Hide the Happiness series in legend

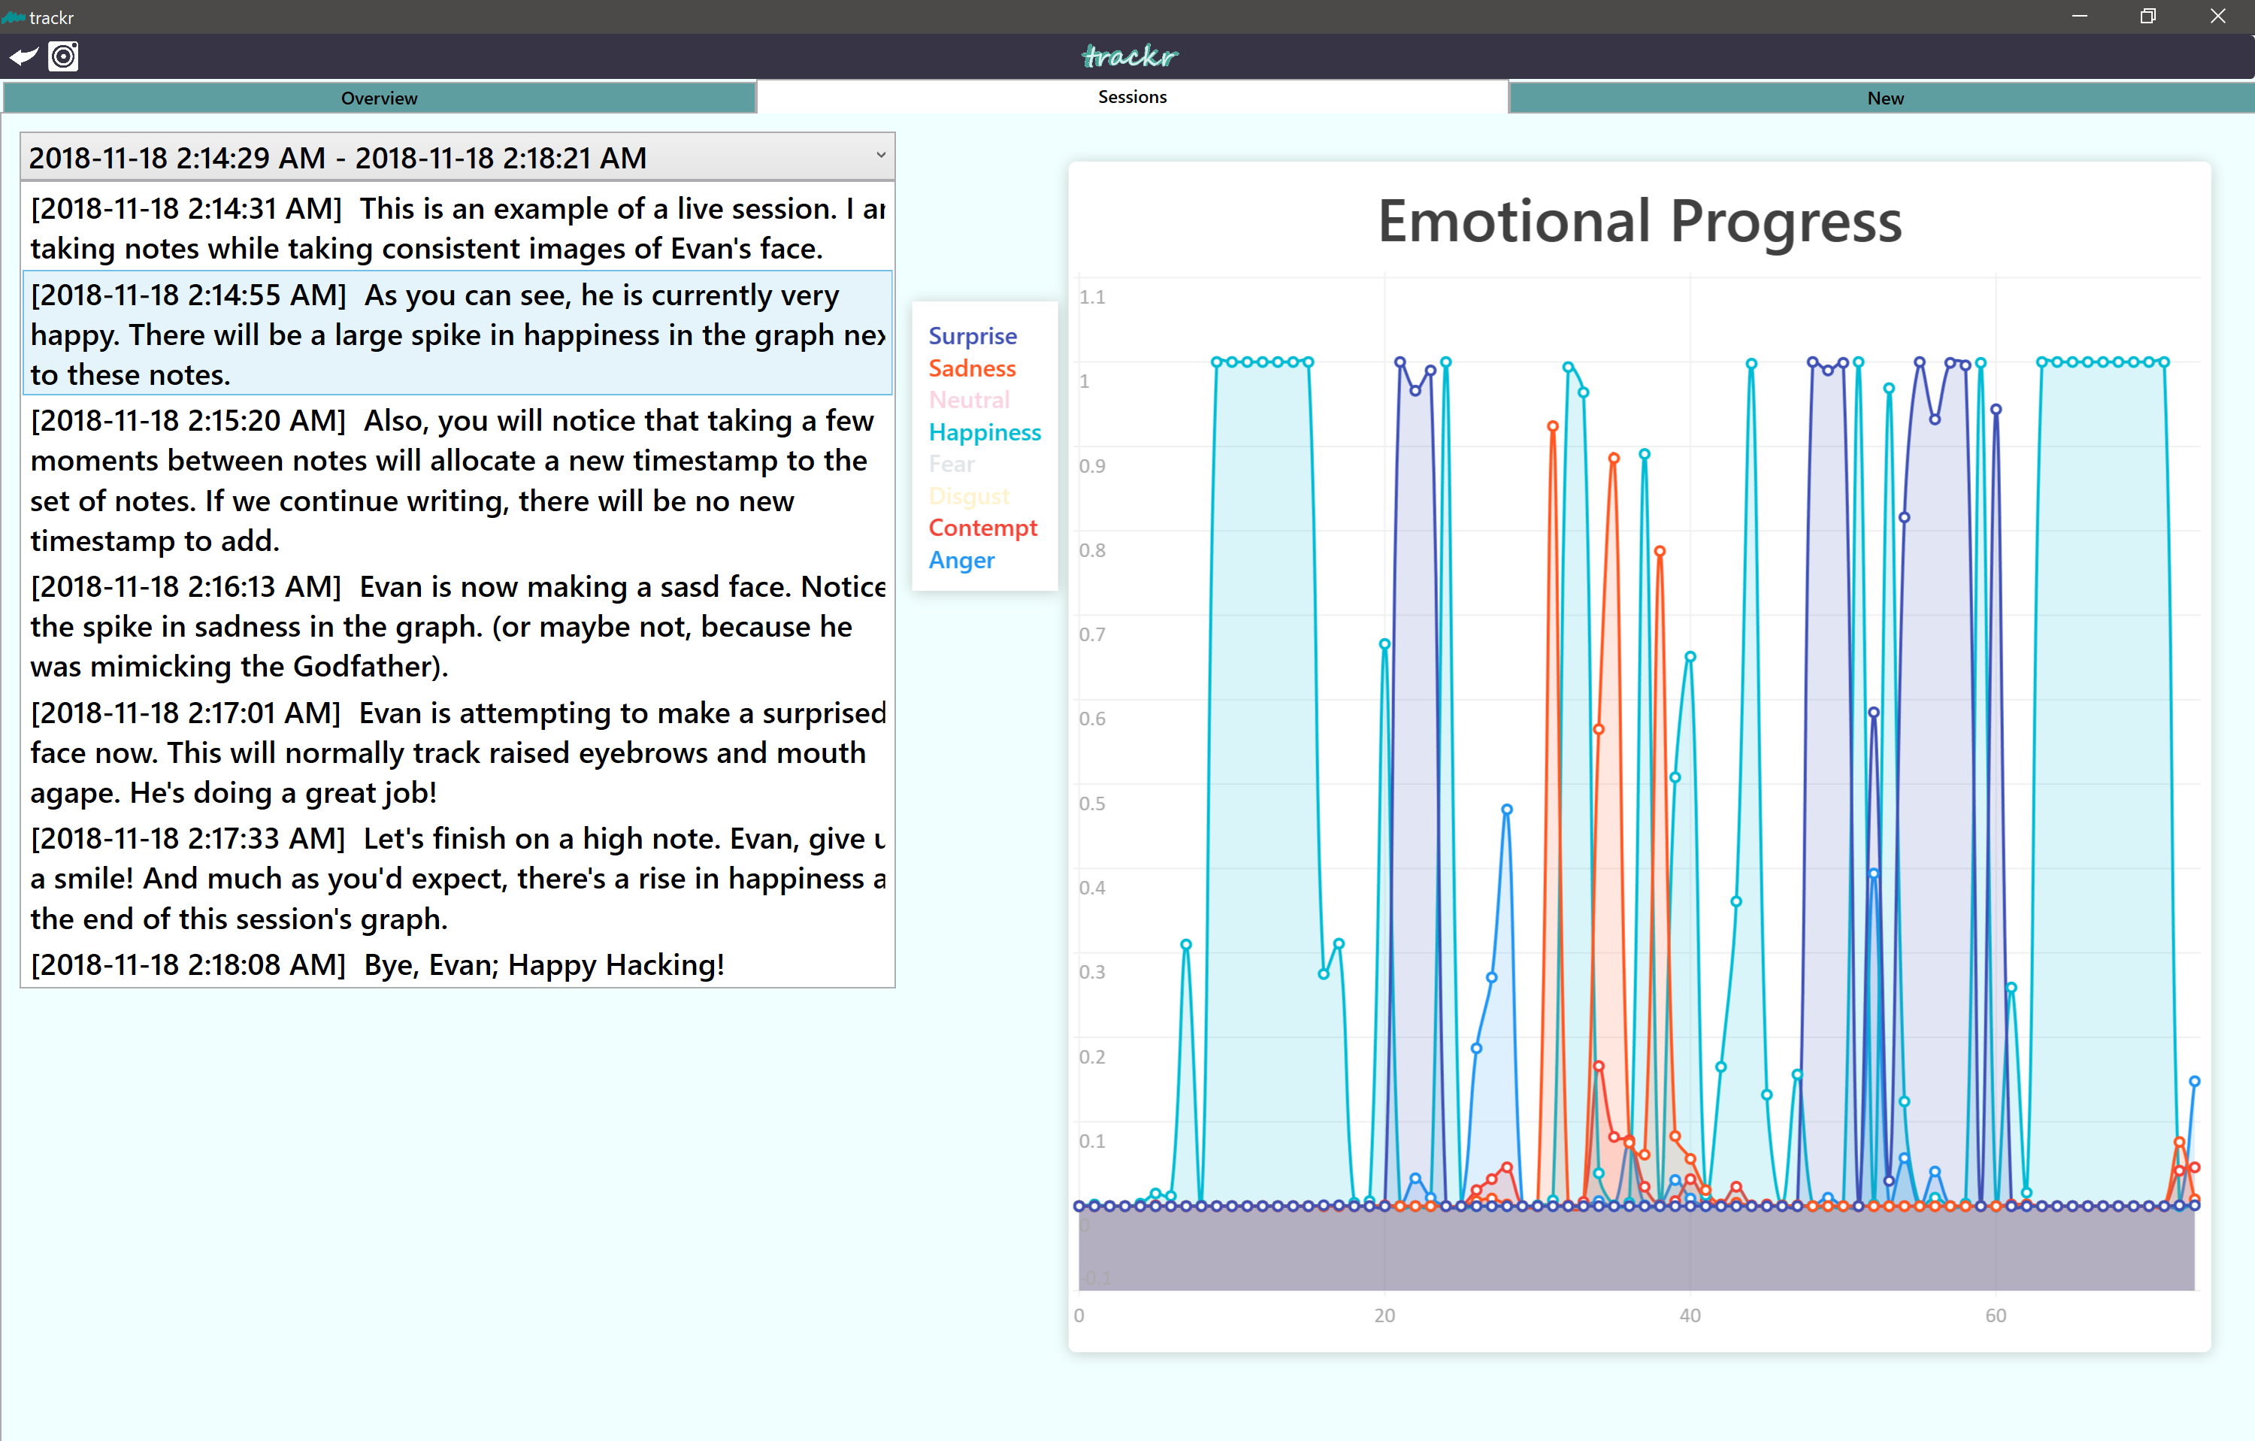984,431
